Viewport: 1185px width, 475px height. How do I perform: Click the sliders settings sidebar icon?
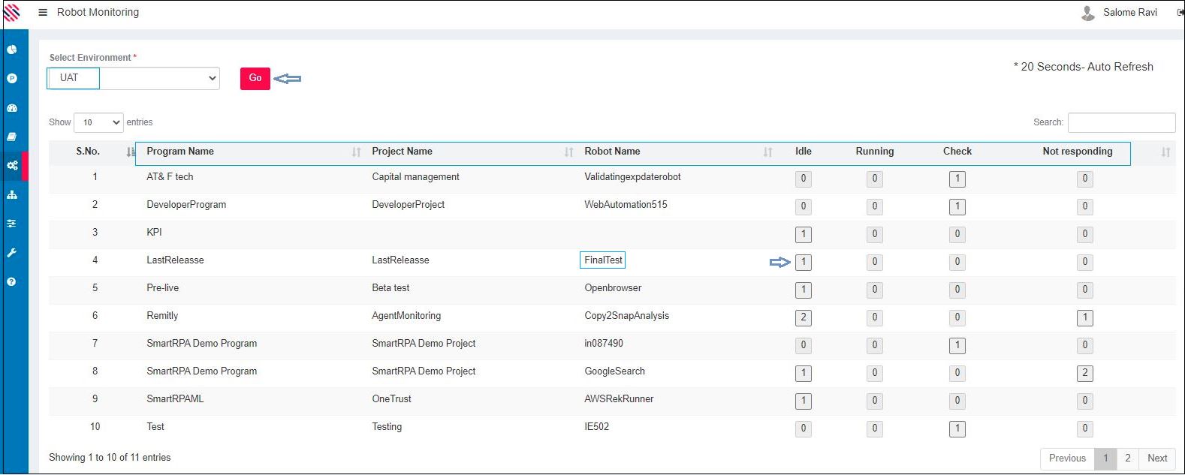[12, 224]
